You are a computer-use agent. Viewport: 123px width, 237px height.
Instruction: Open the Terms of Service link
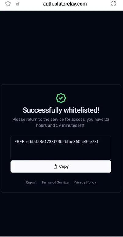coord(55,182)
